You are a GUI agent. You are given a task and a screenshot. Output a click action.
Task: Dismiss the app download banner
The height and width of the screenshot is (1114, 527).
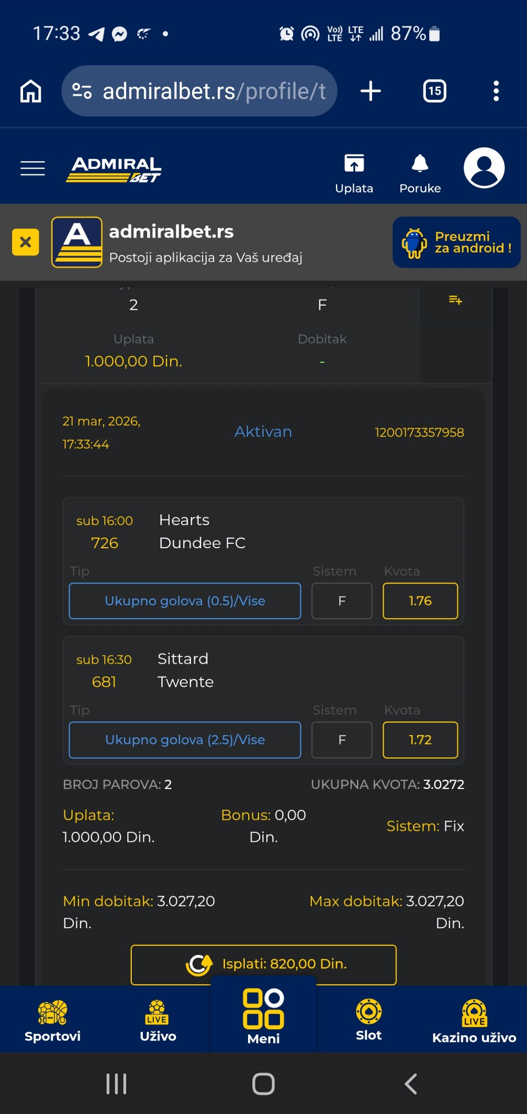point(26,242)
